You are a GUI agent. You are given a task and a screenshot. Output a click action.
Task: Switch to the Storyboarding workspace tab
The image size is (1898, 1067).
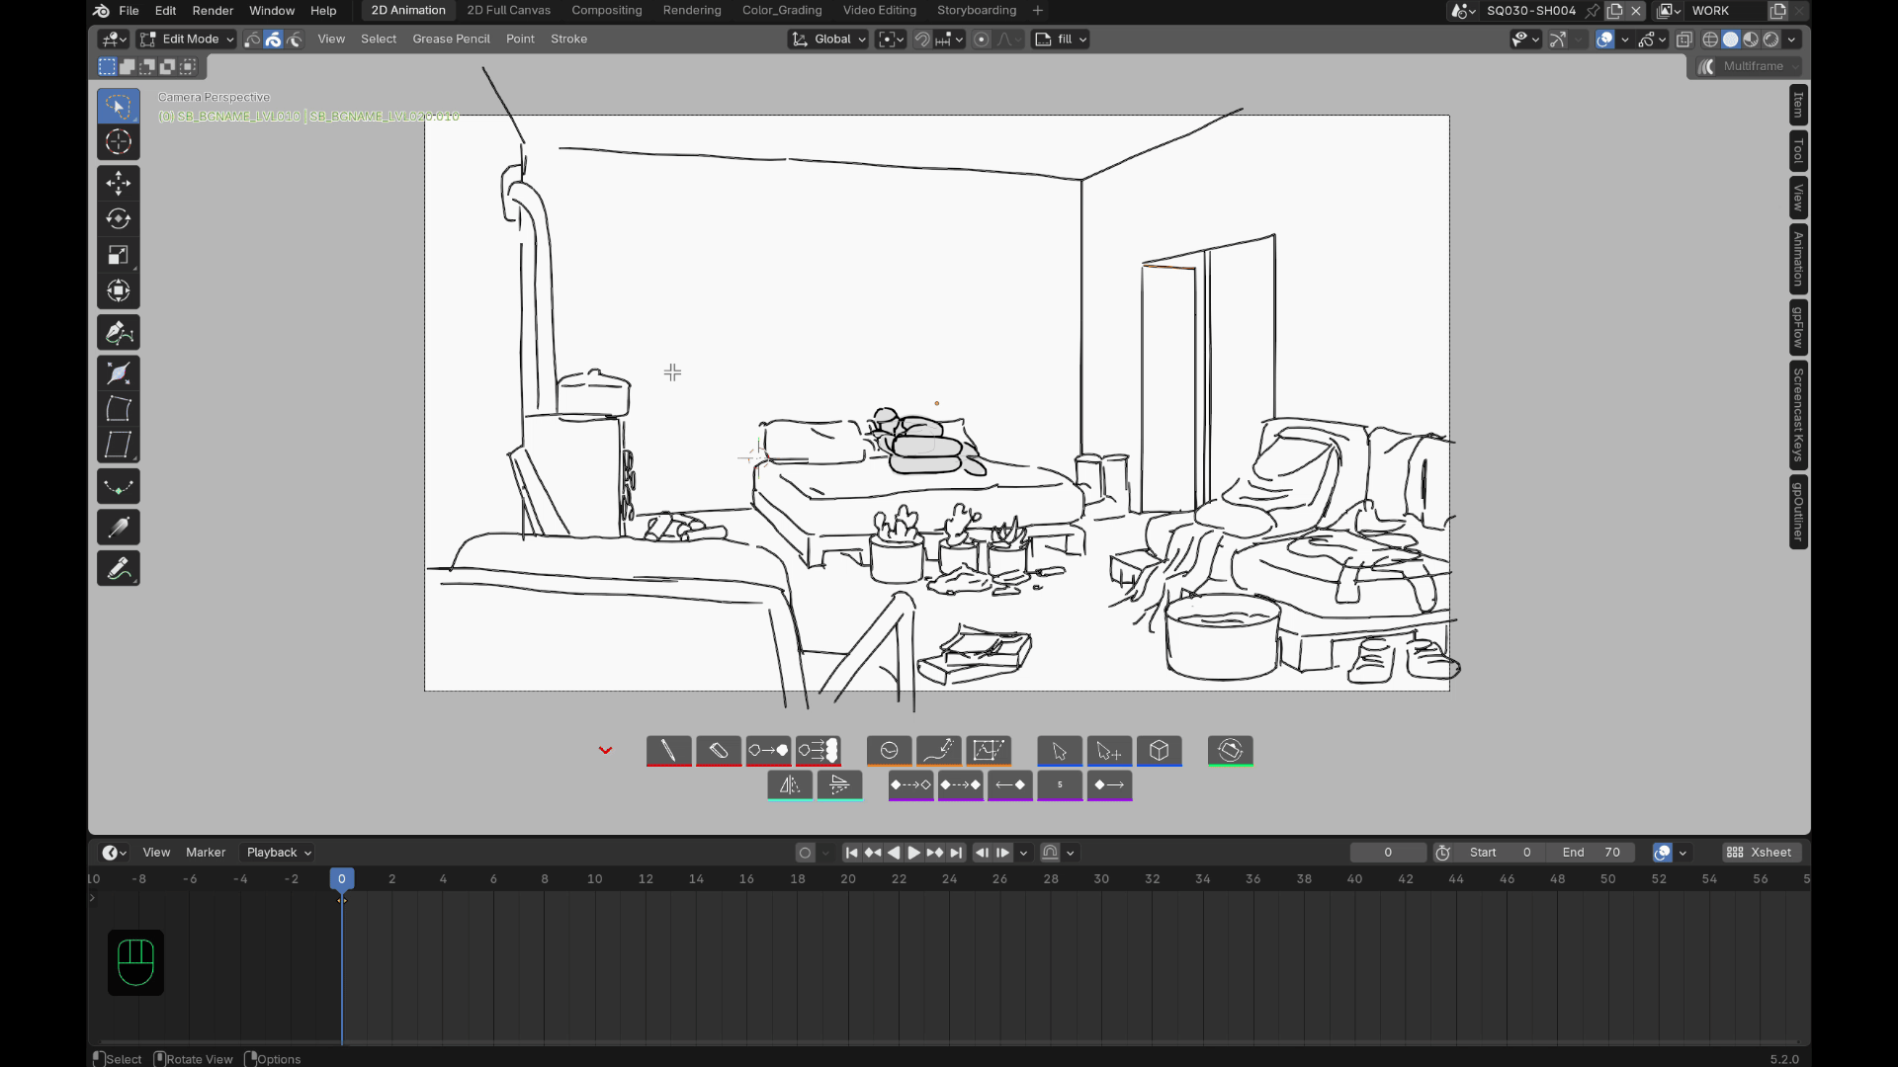pyautogui.click(x=976, y=10)
